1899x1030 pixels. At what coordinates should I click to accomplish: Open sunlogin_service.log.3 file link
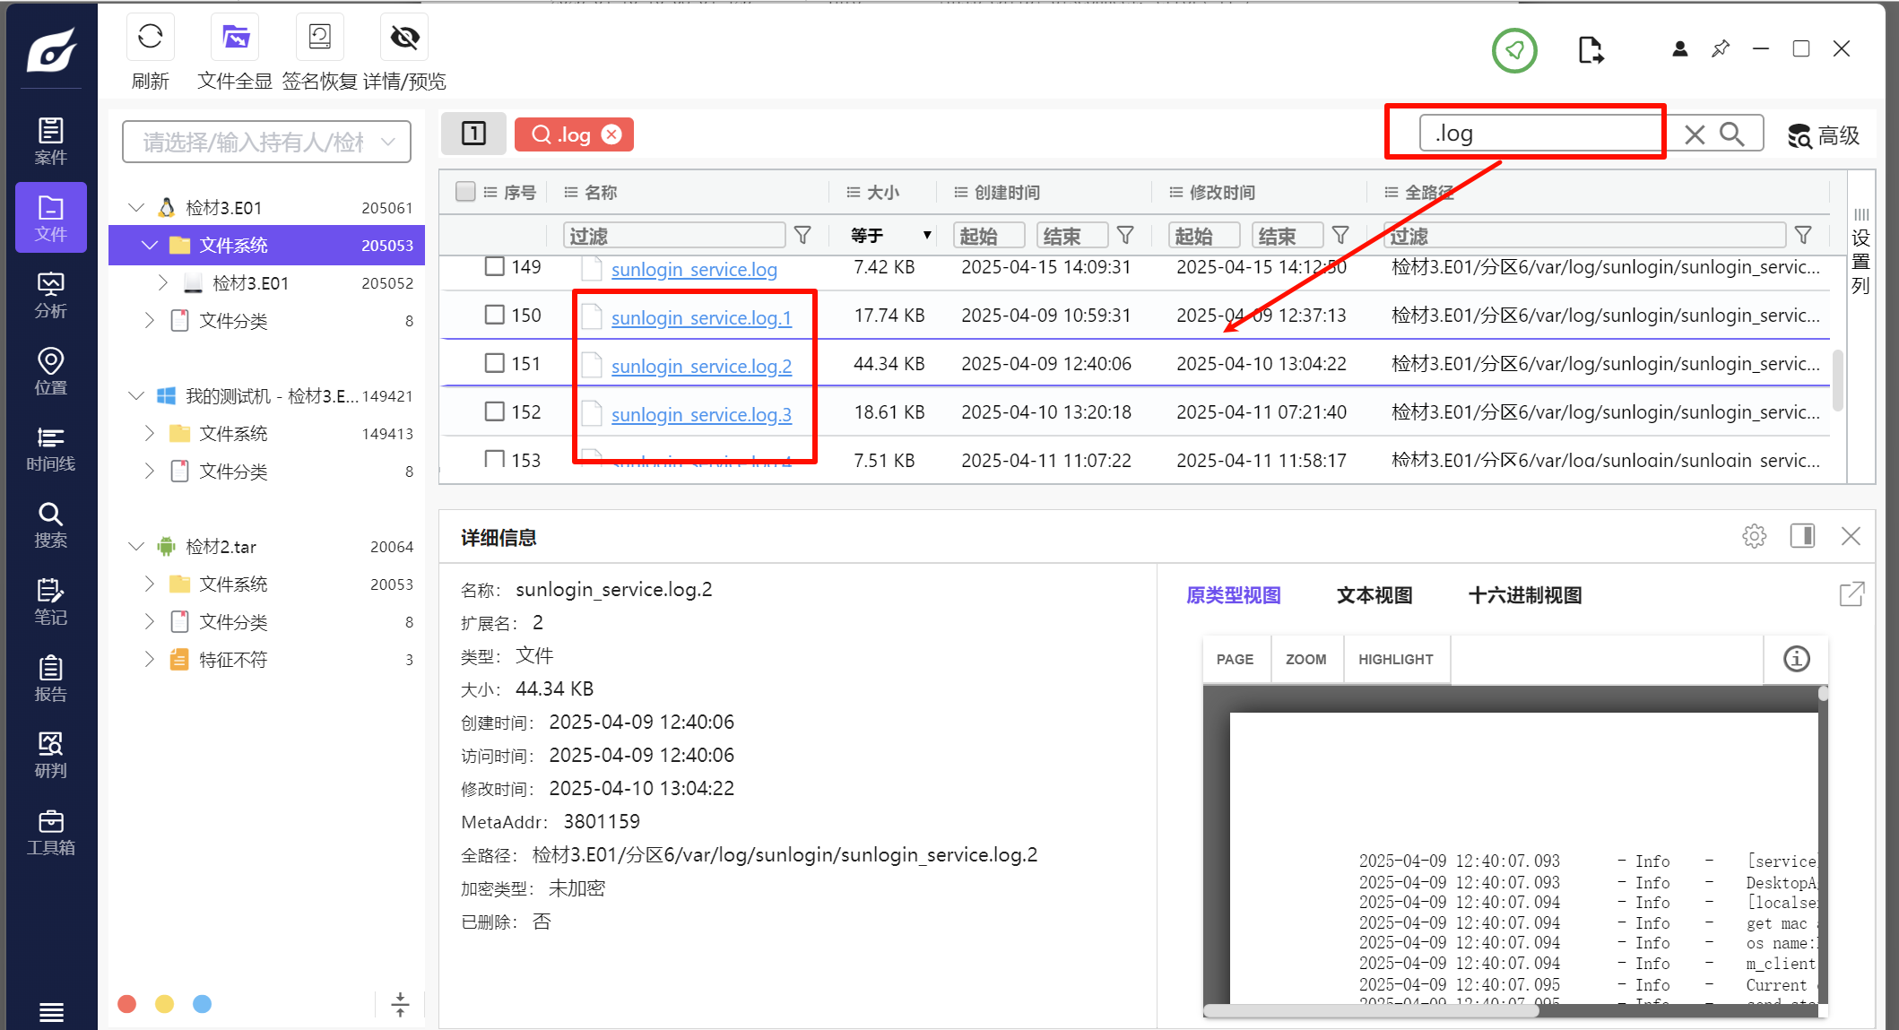[701, 414]
